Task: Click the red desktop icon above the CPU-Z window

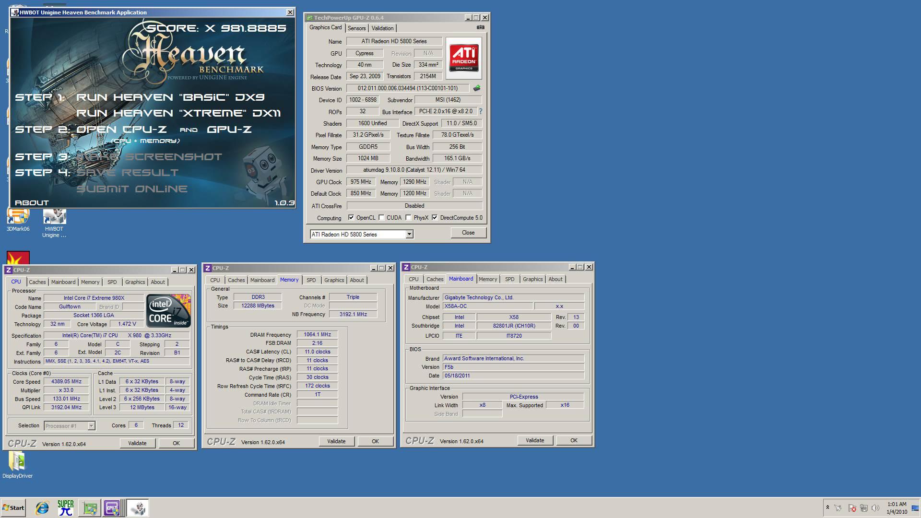Action: (x=18, y=258)
